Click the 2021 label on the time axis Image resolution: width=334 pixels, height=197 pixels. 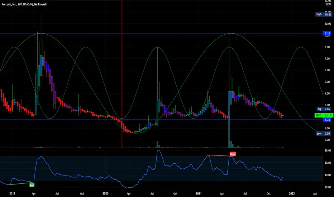click(x=199, y=193)
